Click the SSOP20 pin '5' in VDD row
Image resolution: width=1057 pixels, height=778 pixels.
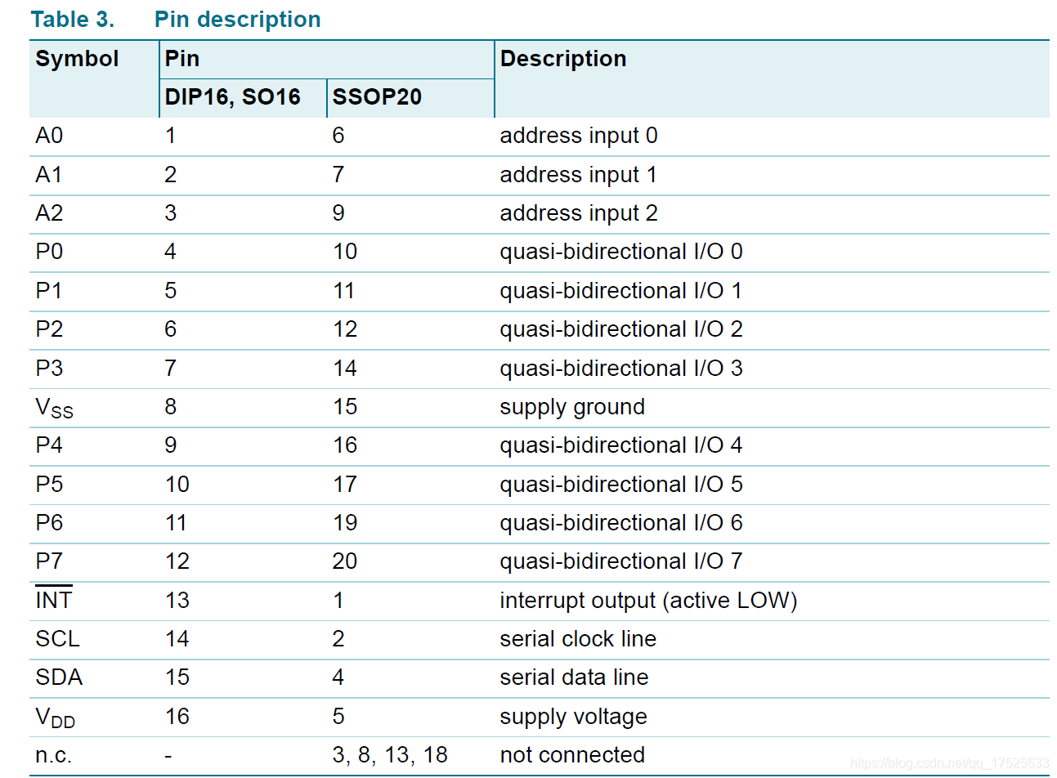[338, 717]
